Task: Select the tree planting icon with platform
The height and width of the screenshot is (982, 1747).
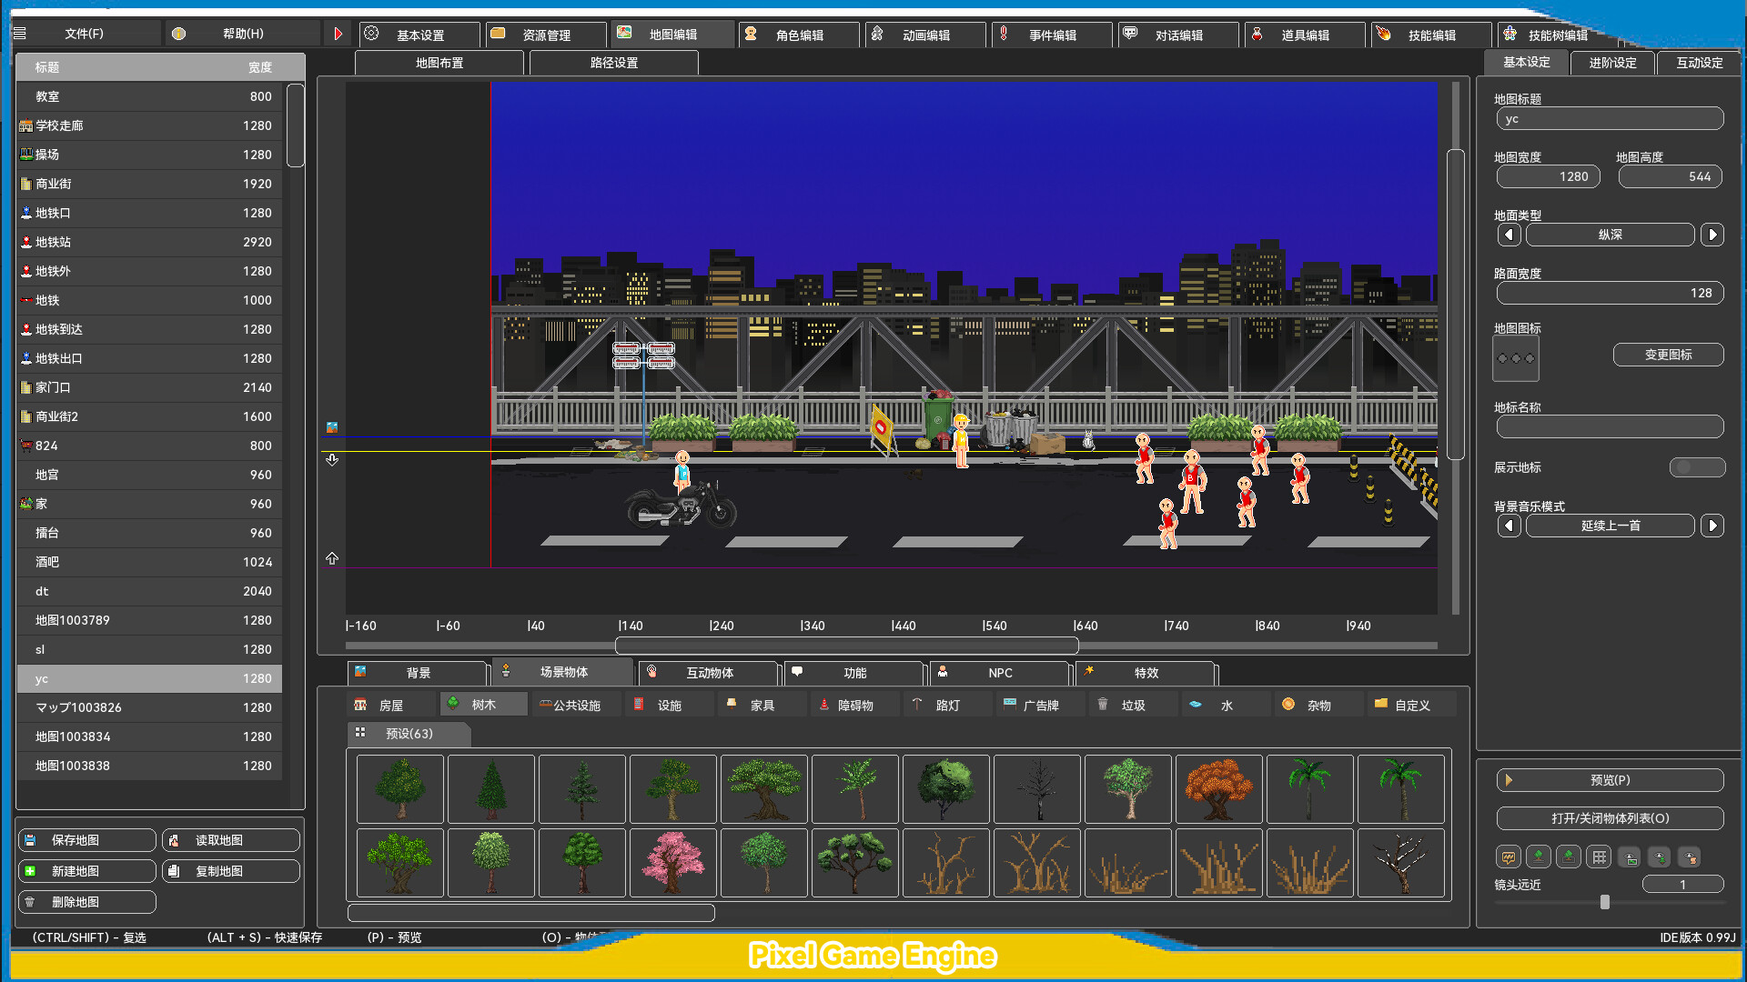Action: pyautogui.click(x=1568, y=857)
